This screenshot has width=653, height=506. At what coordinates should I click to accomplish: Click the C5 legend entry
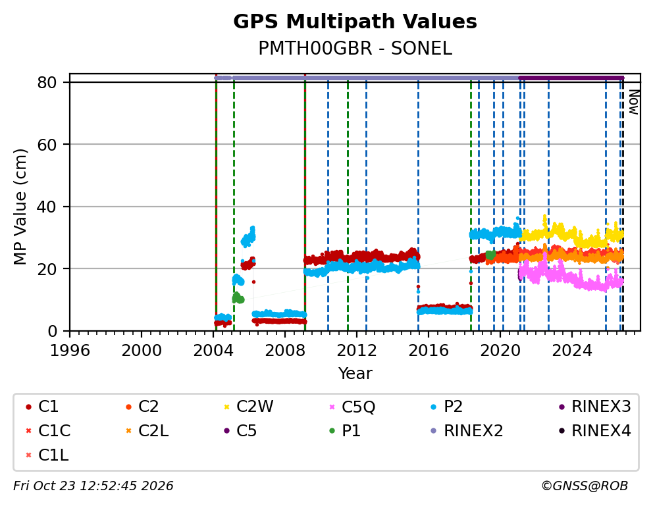point(240,431)
